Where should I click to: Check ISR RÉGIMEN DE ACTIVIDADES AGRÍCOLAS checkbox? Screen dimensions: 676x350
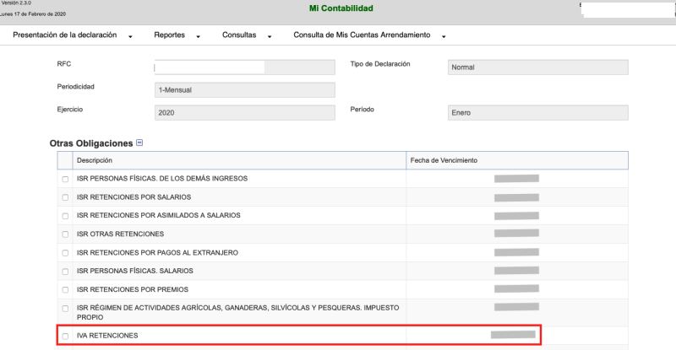coord(65,309)
